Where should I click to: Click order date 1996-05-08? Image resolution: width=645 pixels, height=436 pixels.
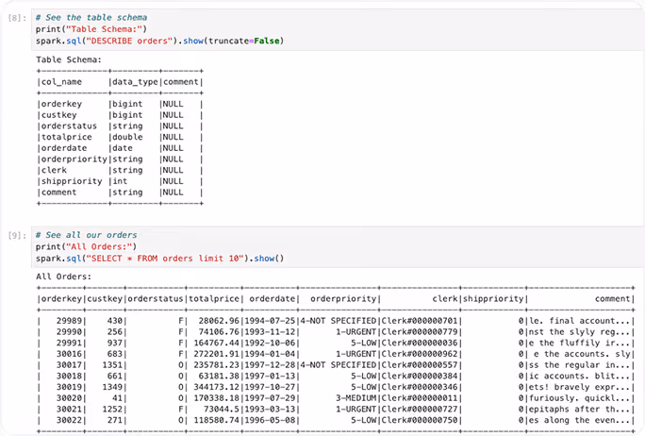coord(271,420)
